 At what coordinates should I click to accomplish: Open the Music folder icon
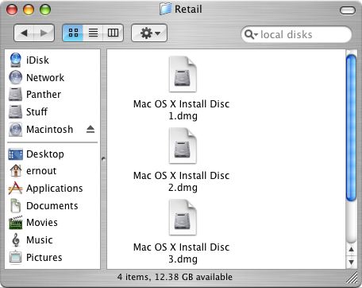(16, 240)
